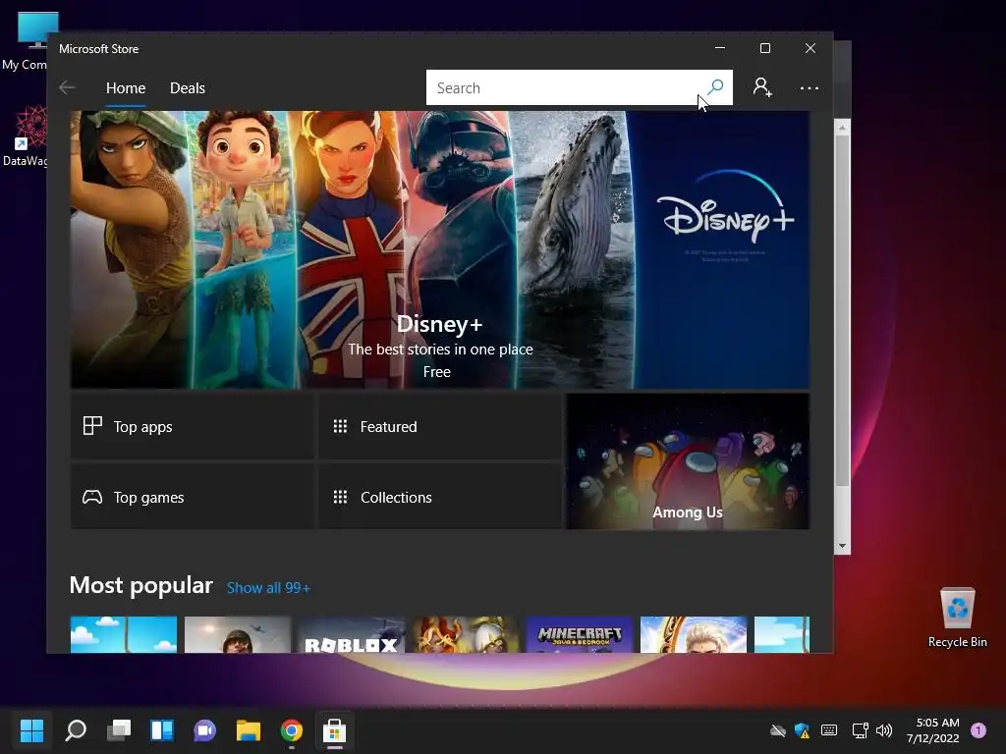Open the Widgets taskbar icon
This screenshot has height=754, width=1006.
click(x=162, y=729)
